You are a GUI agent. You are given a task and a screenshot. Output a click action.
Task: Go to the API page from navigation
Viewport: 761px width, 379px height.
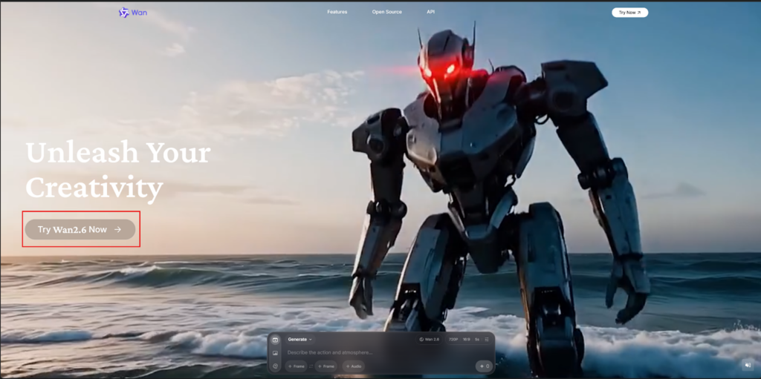[431, 13]
